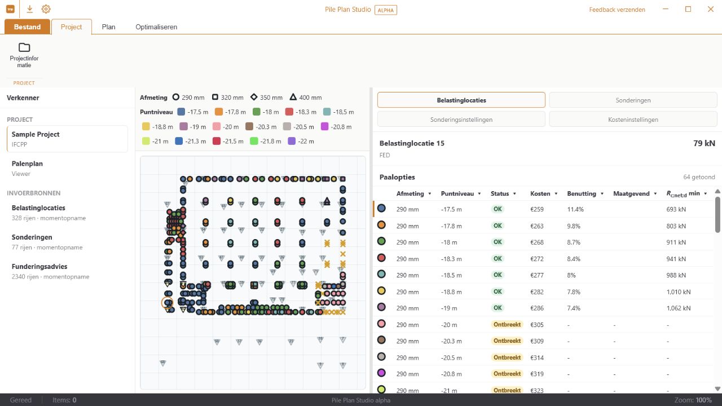Click the download arrow icon in title bar
This screenshot has width=722, height=406.
pyautogui.click(x=30, y=9)
